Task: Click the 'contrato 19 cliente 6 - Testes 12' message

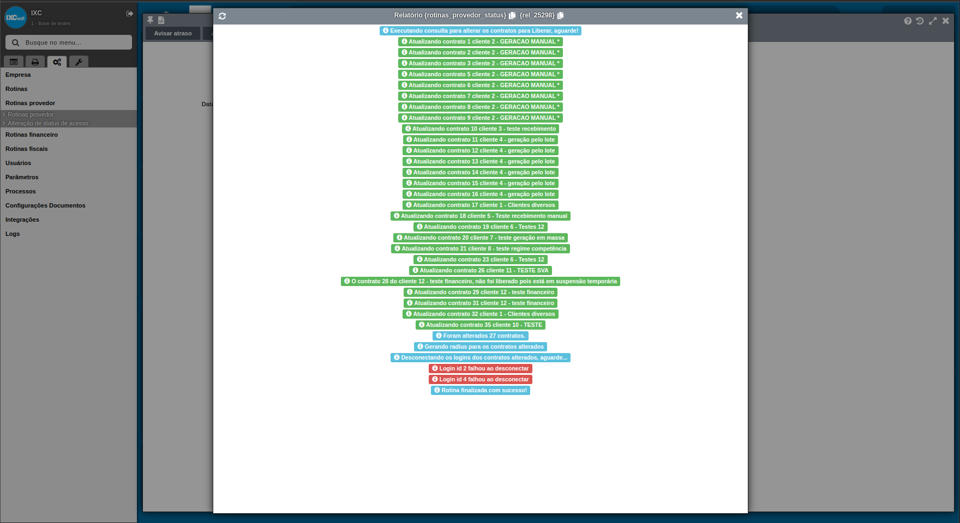Action: pyautogui.click(x=481, y=227)
